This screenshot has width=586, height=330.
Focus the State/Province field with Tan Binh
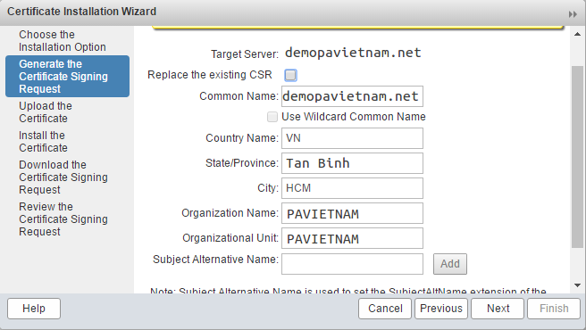tap(352, 163)
